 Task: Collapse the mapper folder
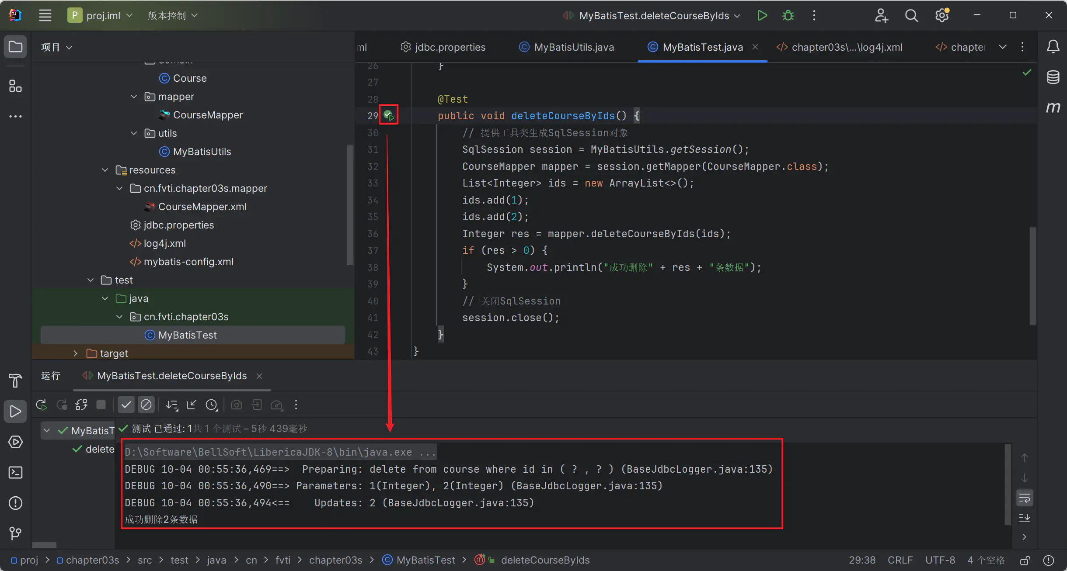tap(134, 97)
